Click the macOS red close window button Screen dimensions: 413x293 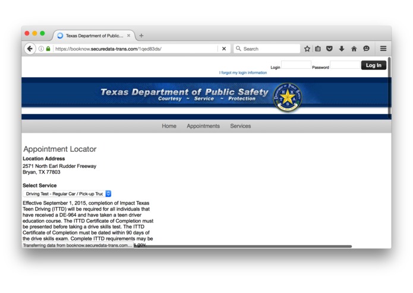pos(27,33)
